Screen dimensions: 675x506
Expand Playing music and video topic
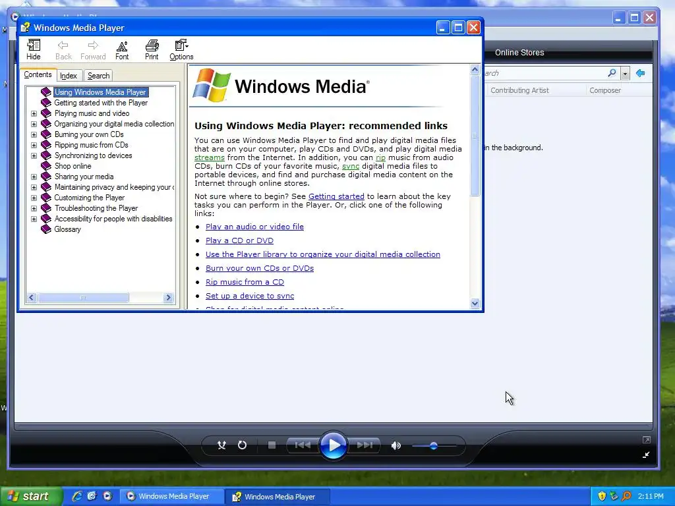coord(34,113)
